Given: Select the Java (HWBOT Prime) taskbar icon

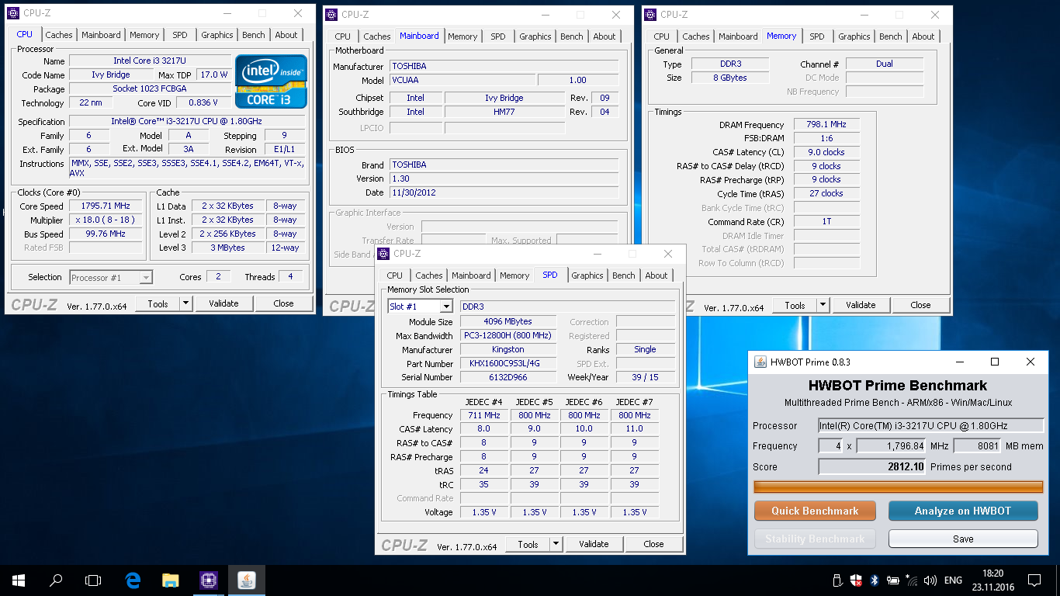Looking at the screenshot, I should click(247, 580).
